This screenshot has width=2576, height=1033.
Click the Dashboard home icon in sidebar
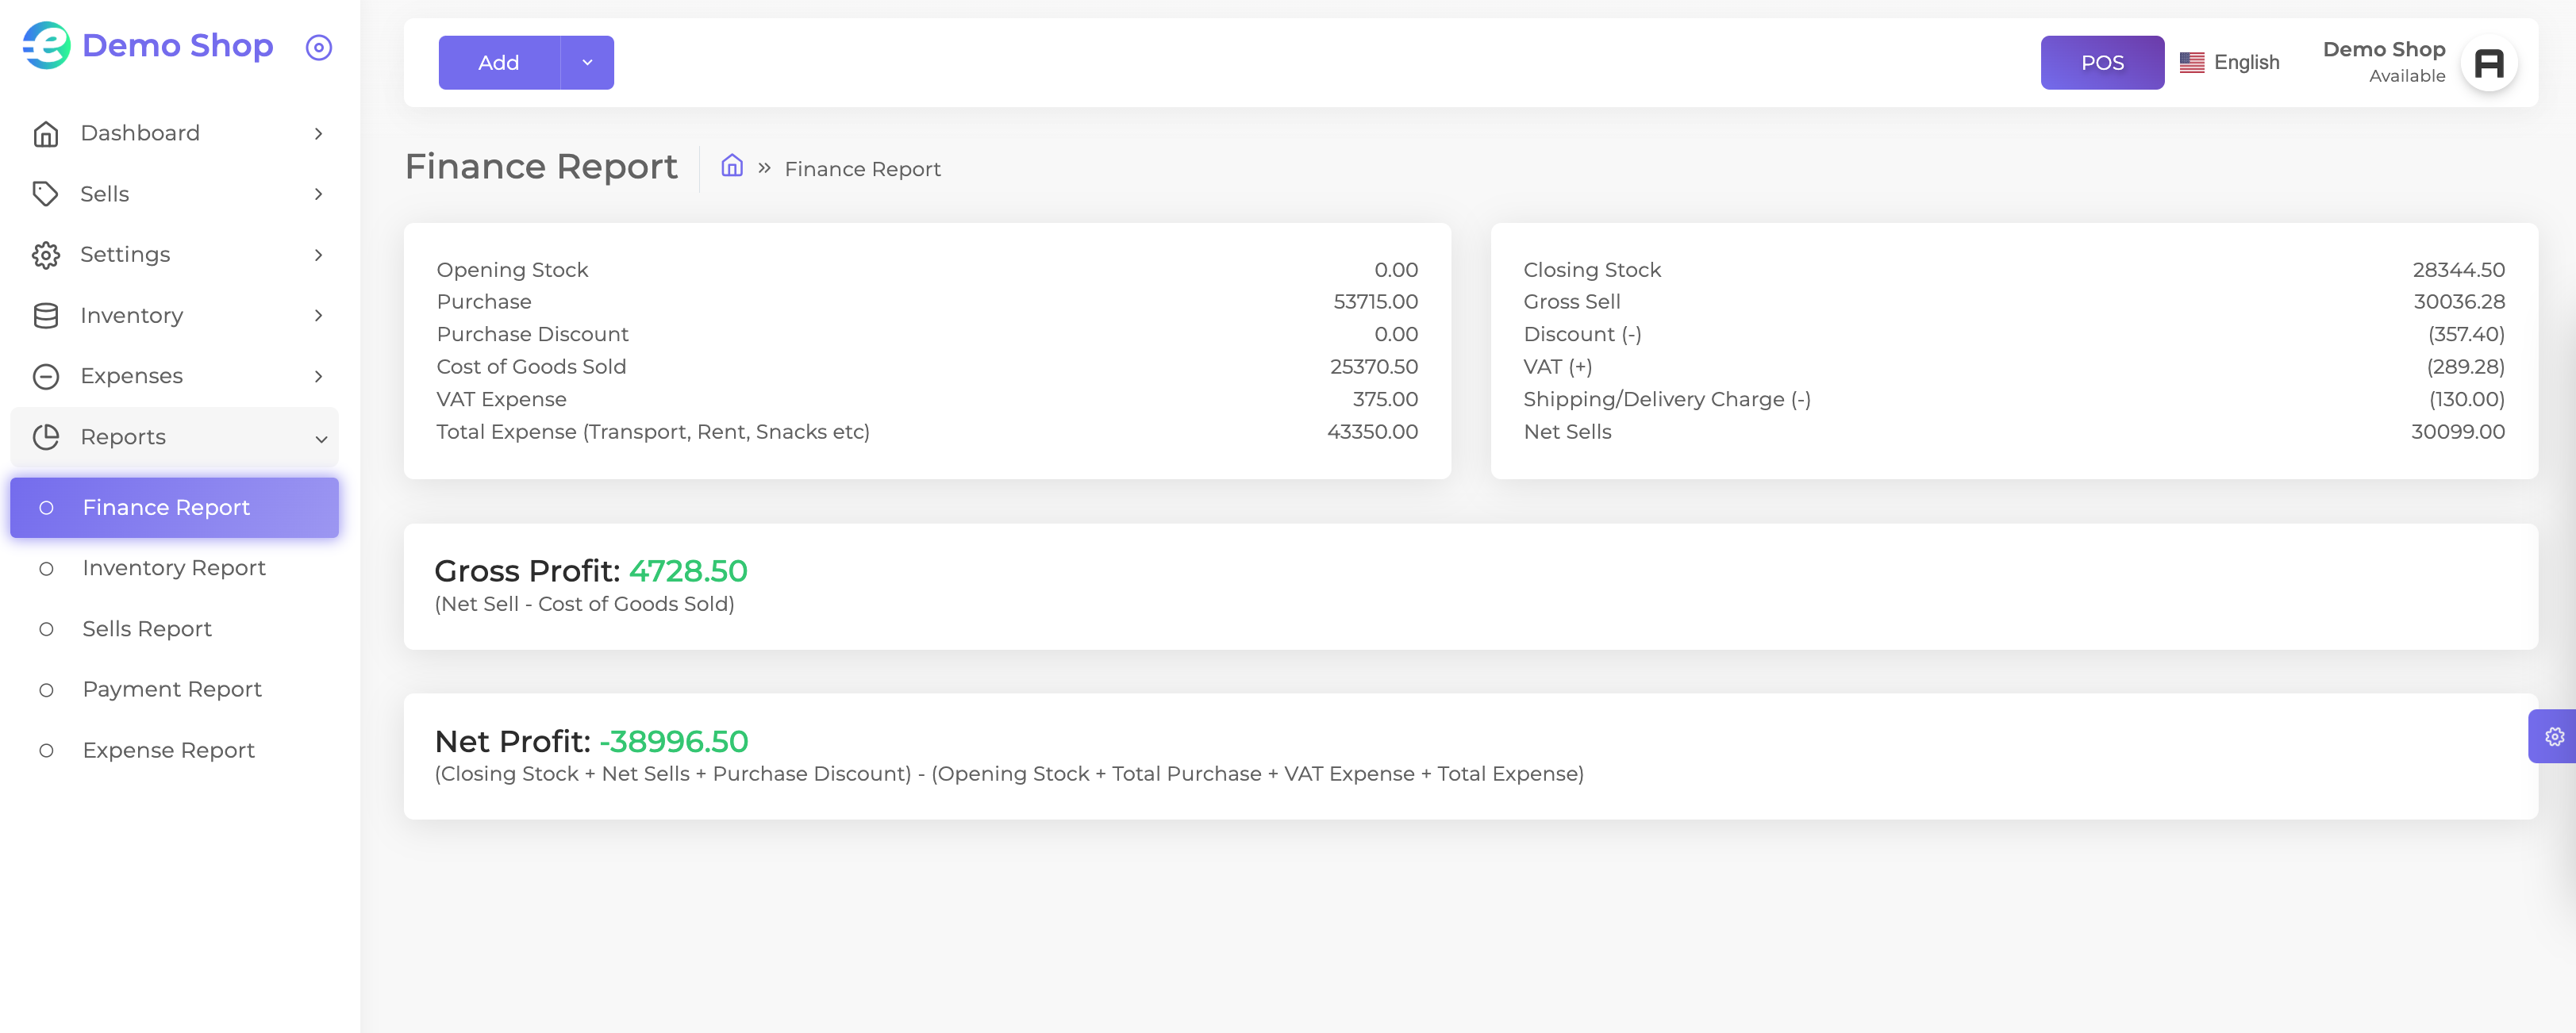click(46, 134)
